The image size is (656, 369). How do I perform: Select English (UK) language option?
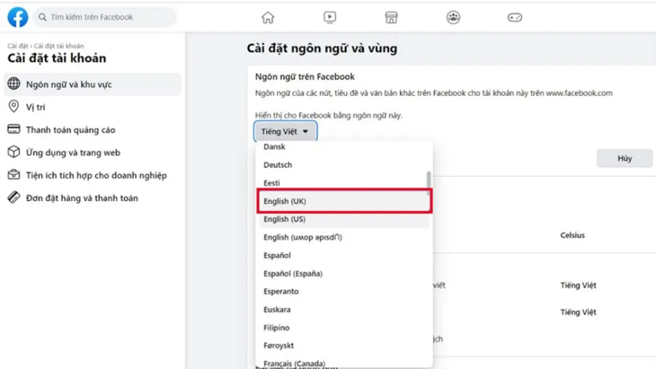344,201
